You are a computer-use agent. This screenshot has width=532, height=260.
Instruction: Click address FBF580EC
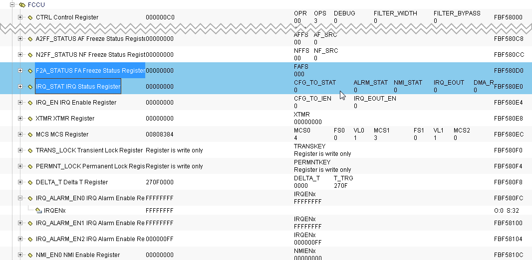pos(509,134)
